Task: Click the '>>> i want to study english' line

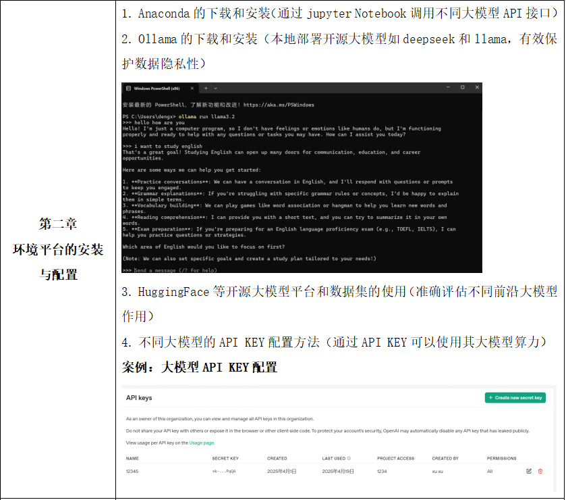Action: click(x=162, y=146)
